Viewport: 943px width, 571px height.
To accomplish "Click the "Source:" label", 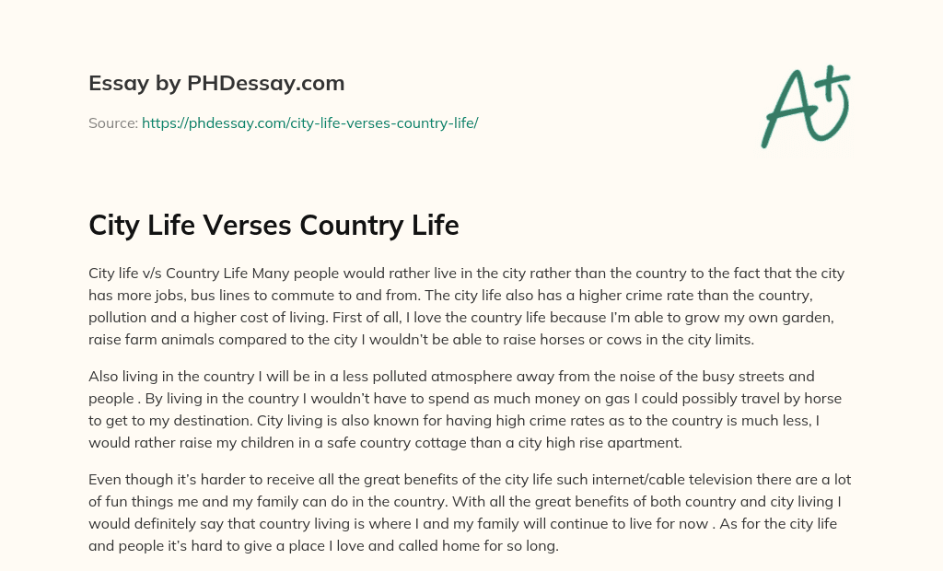I will (x=113, y=122).
